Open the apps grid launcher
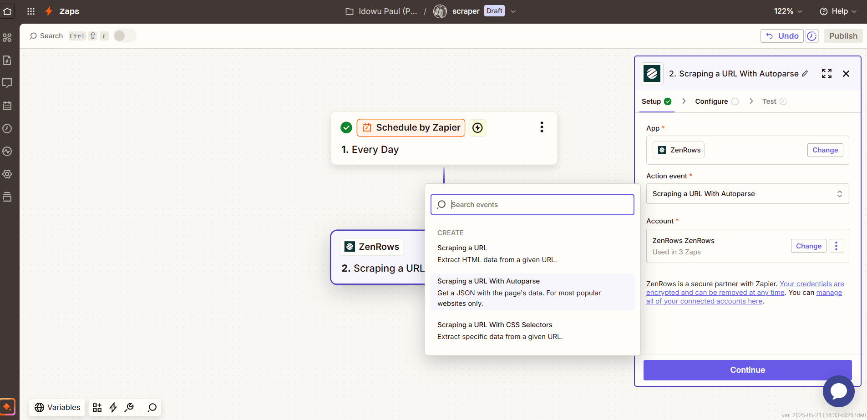867x420 pixels. click(x=31, y=11)
